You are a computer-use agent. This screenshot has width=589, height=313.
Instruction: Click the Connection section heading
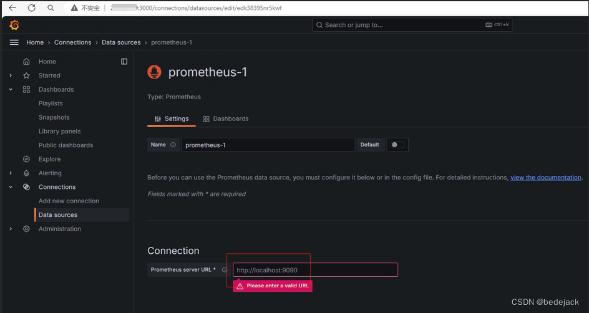(173, 251)
